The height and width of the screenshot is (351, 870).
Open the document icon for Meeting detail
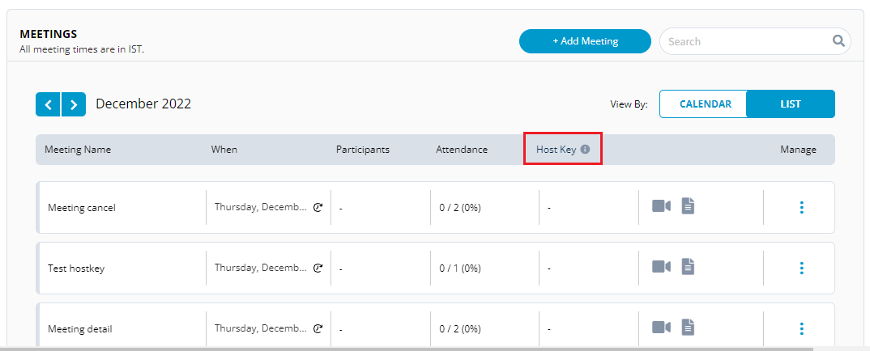coord(688,327)
